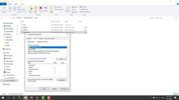Image resolution: width=179 pixels, height=100 pixels.
Task: Show hidden system tray icons
Action: [x=151, y=98]
